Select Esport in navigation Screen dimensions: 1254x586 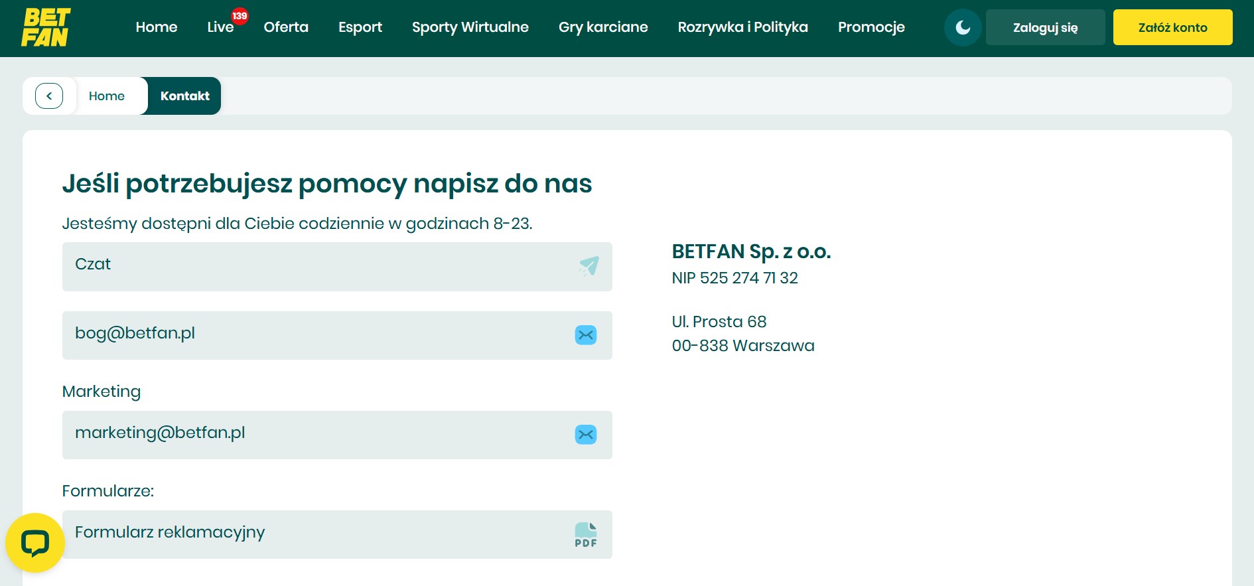coord(360,27)
